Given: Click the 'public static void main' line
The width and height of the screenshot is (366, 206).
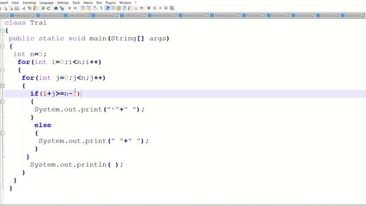Looking at the screenshot, I should point(89,38).
